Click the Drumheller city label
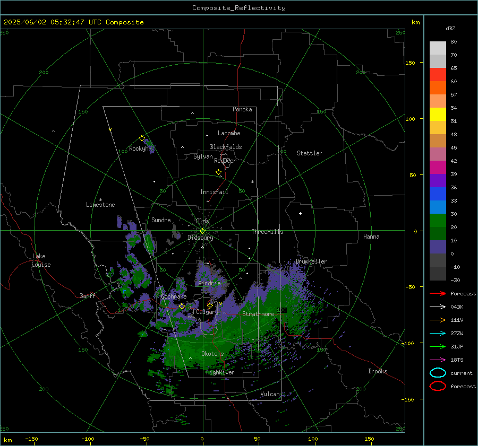478x446 pixels. click(x=311, y=261)
